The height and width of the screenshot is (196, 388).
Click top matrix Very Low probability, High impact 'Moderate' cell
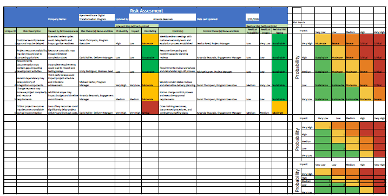tap(366, 94)
